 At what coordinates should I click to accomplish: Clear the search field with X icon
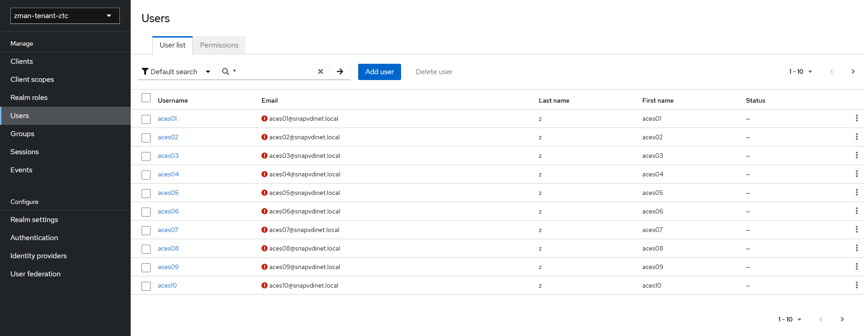point(321,71)
